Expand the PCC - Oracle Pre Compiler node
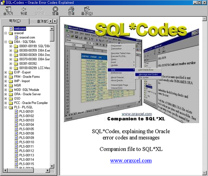Viewport: 208px width, 176px height. [5, 103]
